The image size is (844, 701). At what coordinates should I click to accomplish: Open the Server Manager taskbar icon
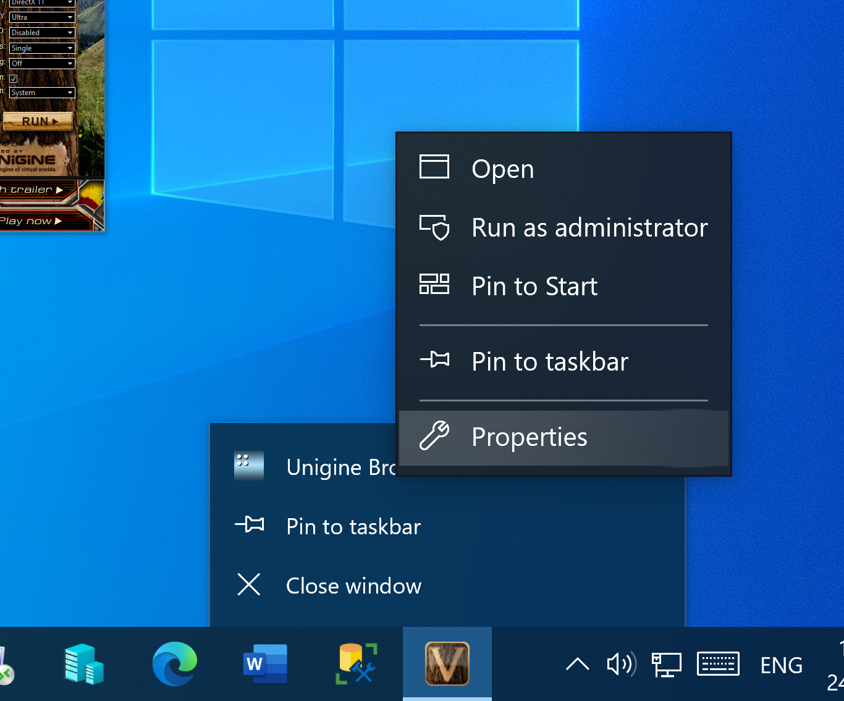pos(84,664)
